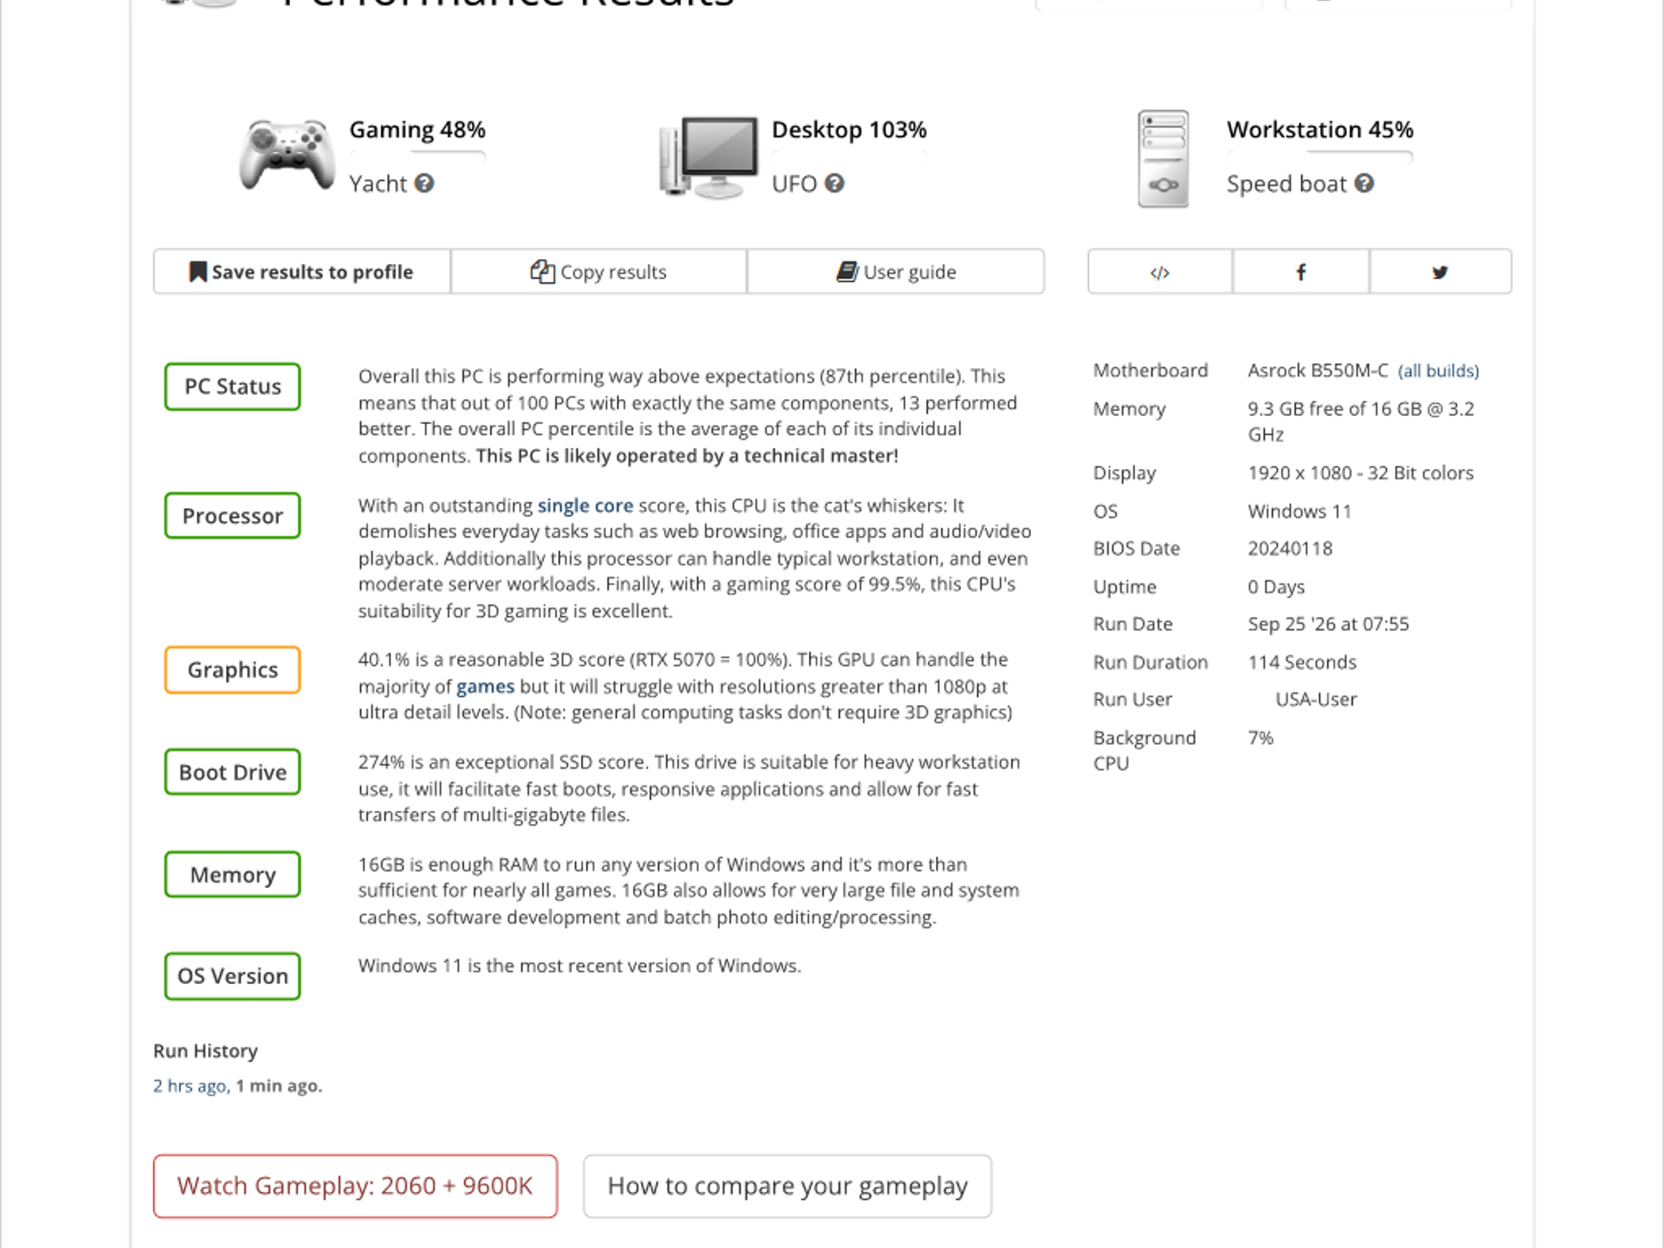The height and width of the screenshot is (1248, 1664).
Task: Share results on Twitter
Action: pyautogui.click(x=1441, y=272)
